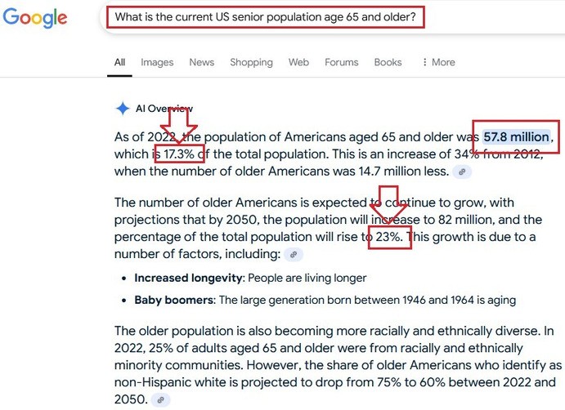
Task: Switch to the Images tab
Action: click(x=157, y=62)
